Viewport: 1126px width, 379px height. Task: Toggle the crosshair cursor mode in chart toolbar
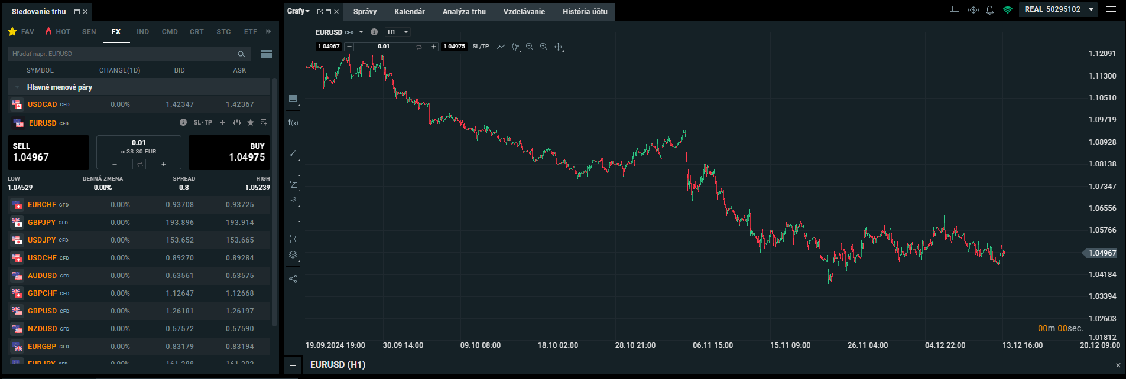[558, 47]
